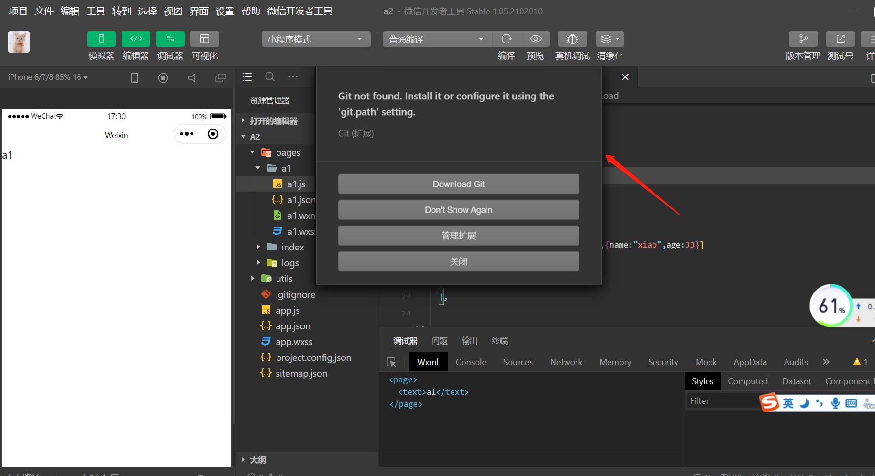Image resolution: width=875 pixels, height=476 pixels.
Task: Open the iPhone 6/7/8 device dropdown
Action: click(47, 77)
